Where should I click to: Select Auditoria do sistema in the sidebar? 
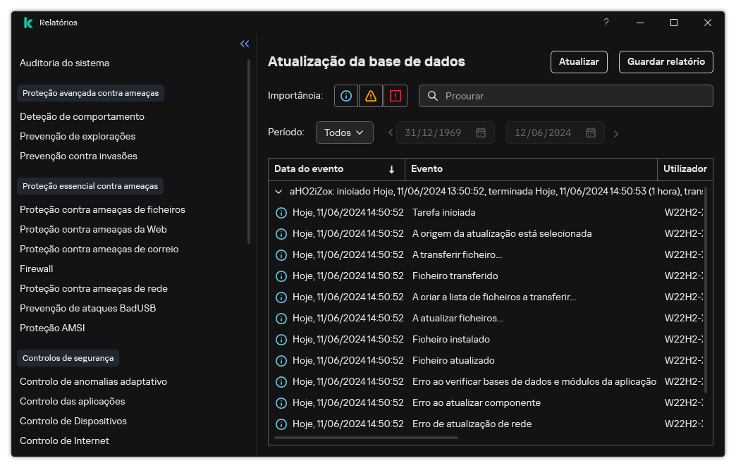tap(63, 63)
